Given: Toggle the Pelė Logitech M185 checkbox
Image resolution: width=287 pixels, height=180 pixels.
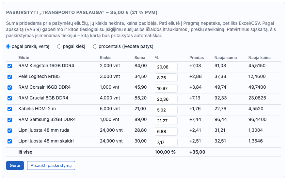Looking at the screenshot, I should pyautogui.click(x=10, y=77).
